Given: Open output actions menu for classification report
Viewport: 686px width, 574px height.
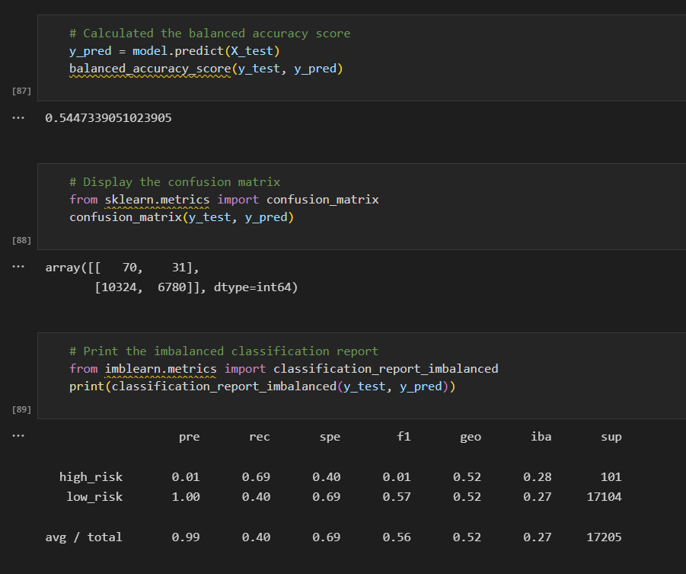Looking at the screenshot, I should tap(18, 435).
